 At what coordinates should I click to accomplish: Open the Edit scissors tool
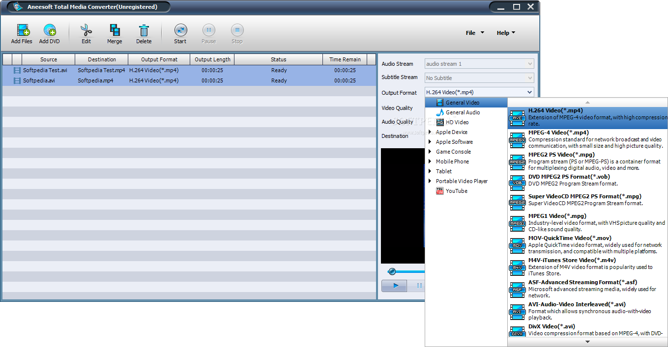pos(86,30)
